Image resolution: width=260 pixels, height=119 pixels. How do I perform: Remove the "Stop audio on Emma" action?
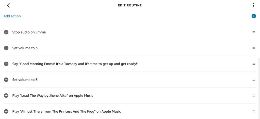[x=6, y=32]
